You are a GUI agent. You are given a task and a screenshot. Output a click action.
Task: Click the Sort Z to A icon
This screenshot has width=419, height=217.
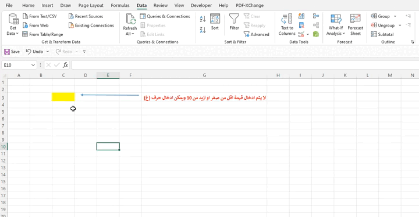pos(203,30)
